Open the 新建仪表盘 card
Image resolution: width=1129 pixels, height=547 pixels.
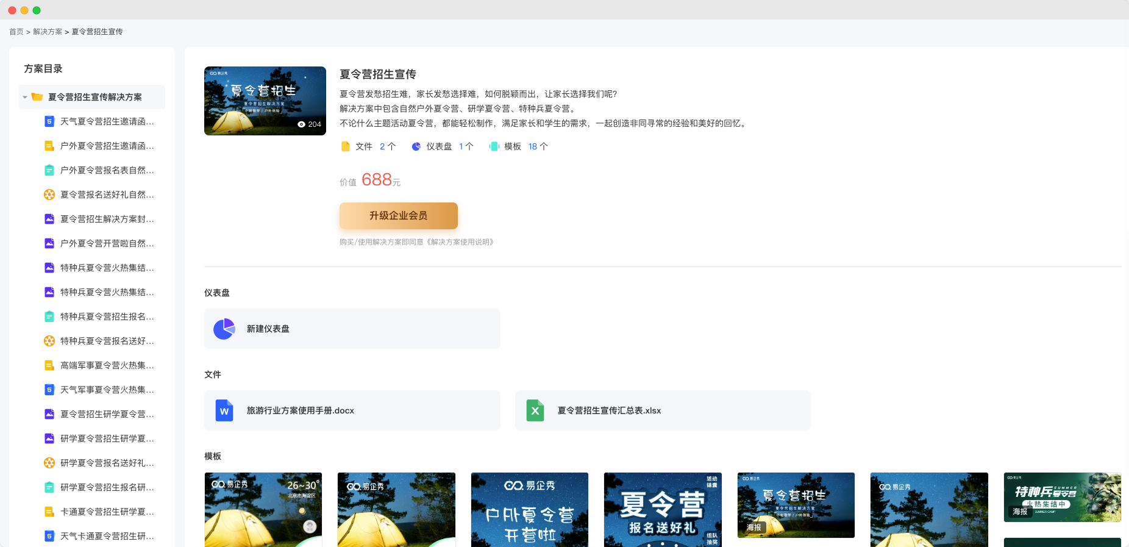(352, 329)
